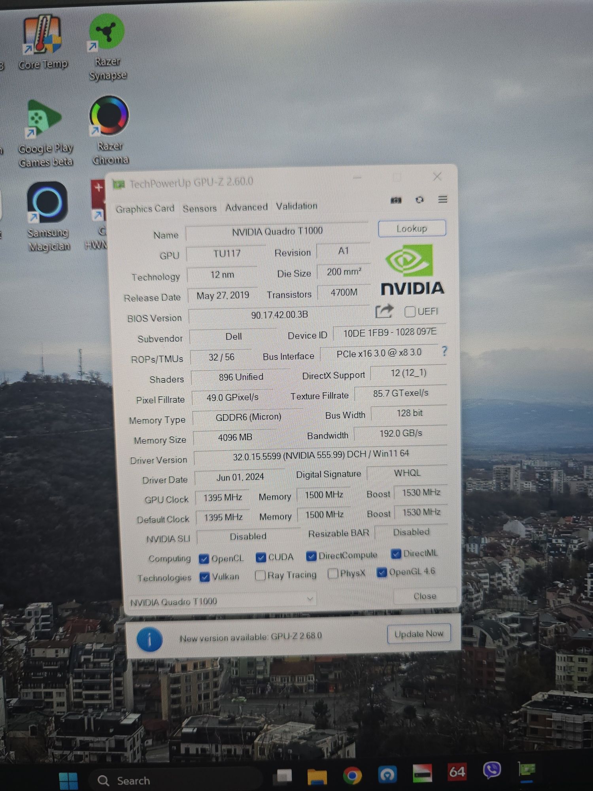Click the GPU-Z title bar app icon
593x791 pixels.
119,184
